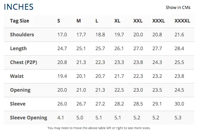Image resolution: width=197 pixels, height=136 pixels.
Task: Click the M Length value 25.1
Action: pyautogui.click(x=81, y=48)
